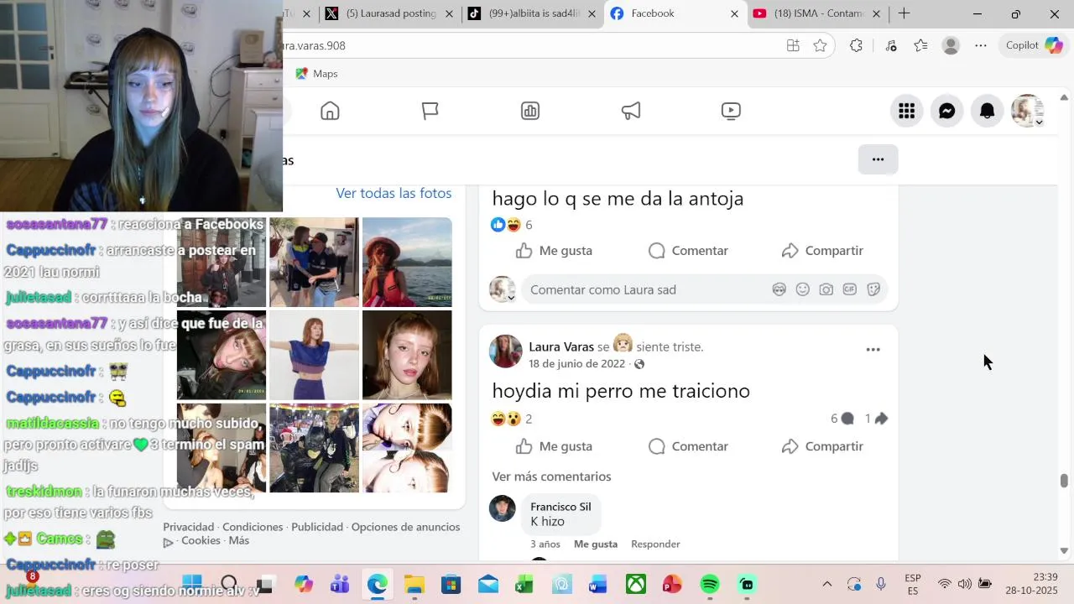Open photo thumbnail of woman in red hat

tap(407, 262)
